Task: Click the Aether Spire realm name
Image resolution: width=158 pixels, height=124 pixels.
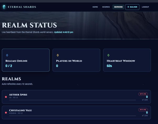Action: coord(18,95)
